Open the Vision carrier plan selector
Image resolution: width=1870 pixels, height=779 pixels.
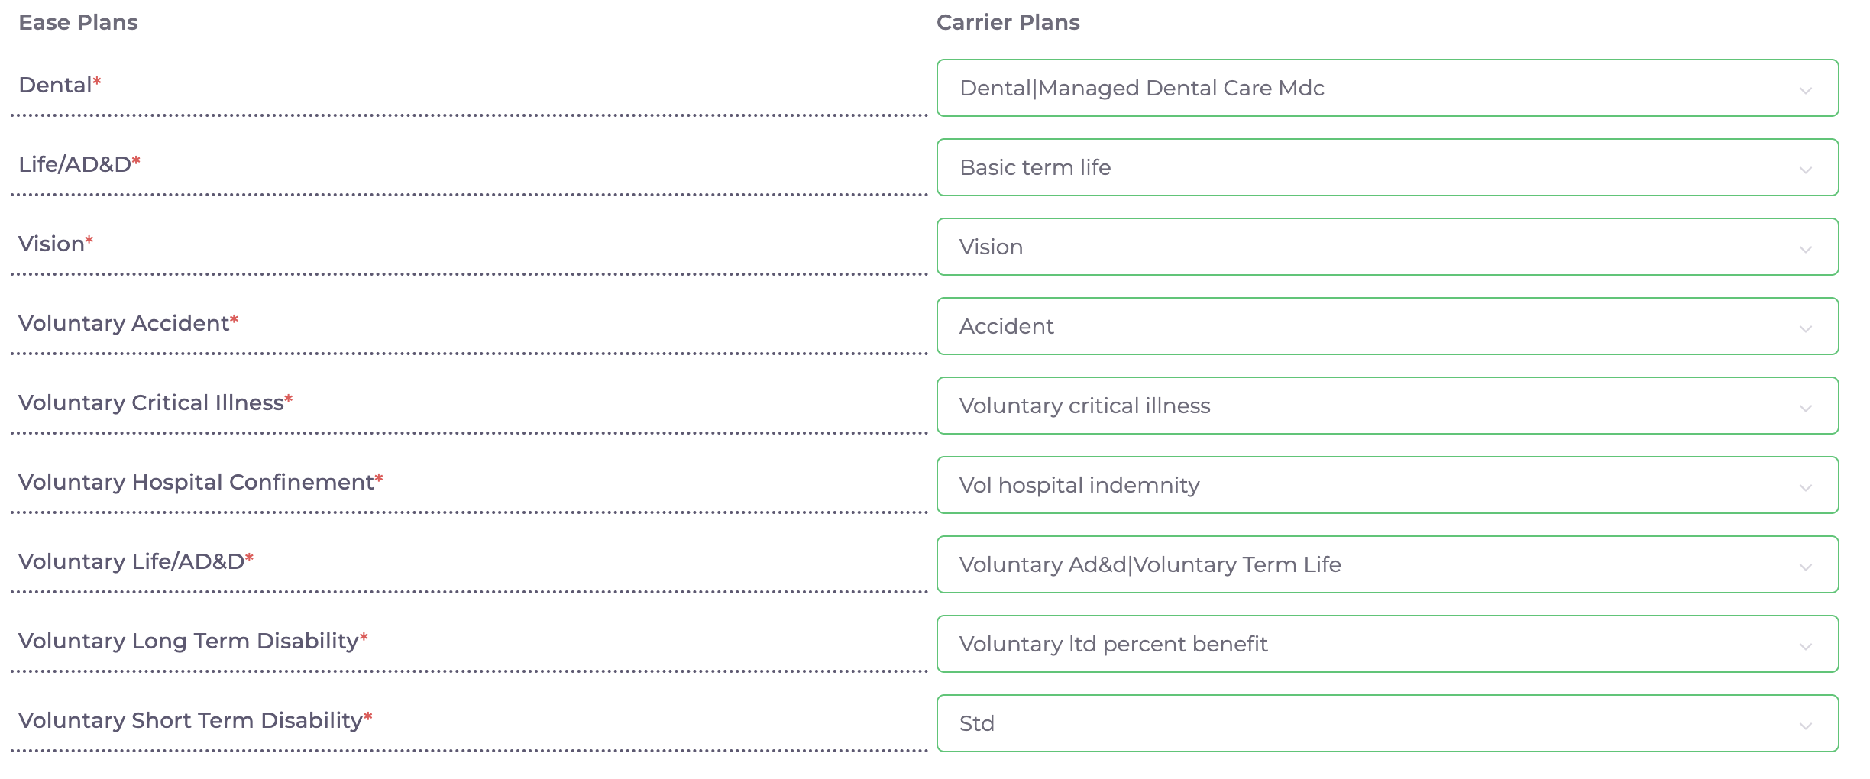1387,247
